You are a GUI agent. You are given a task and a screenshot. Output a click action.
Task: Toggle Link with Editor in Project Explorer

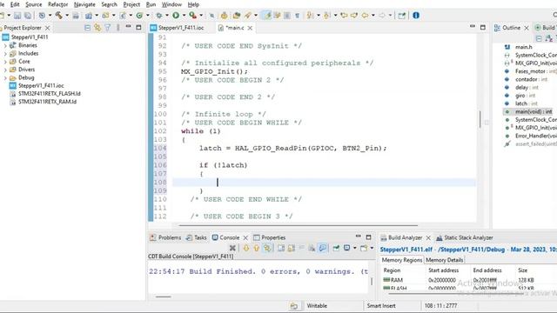97,28
